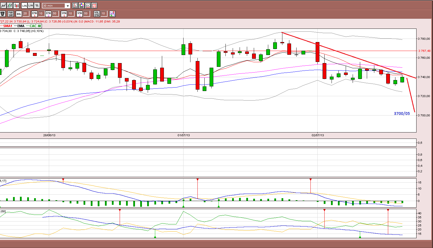
Task: Click the price-with-volume chart icon
Action: pyautogui.click(x=75, y=5)
